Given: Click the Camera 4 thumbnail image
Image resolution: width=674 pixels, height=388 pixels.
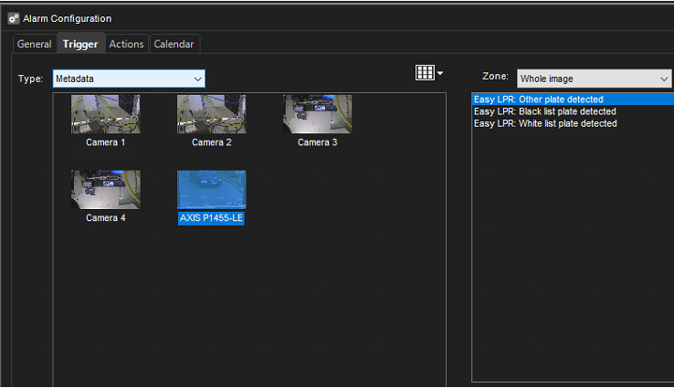Looking at the screenshot, I should click(x=106, y=189).
